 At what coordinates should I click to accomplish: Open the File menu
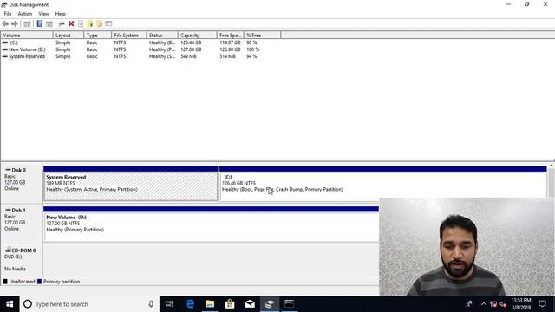(x=8, y=14)
